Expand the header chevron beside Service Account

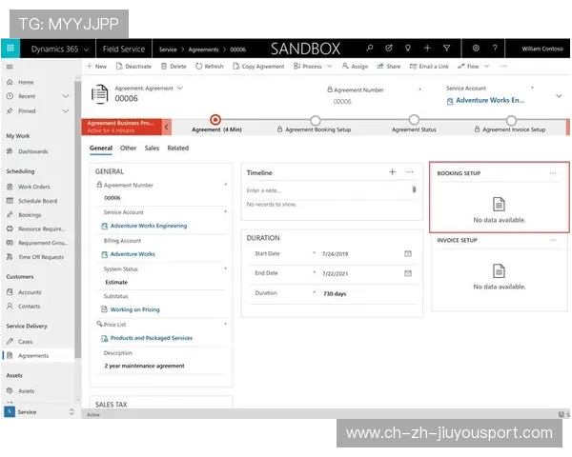[x=559, y=96]
